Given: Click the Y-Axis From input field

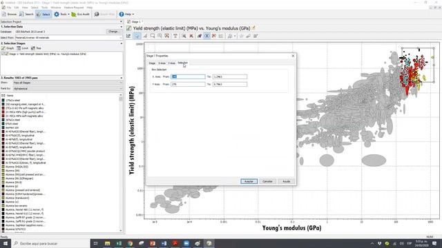Looking at the screenshot, I should click(x=188, y=84).
